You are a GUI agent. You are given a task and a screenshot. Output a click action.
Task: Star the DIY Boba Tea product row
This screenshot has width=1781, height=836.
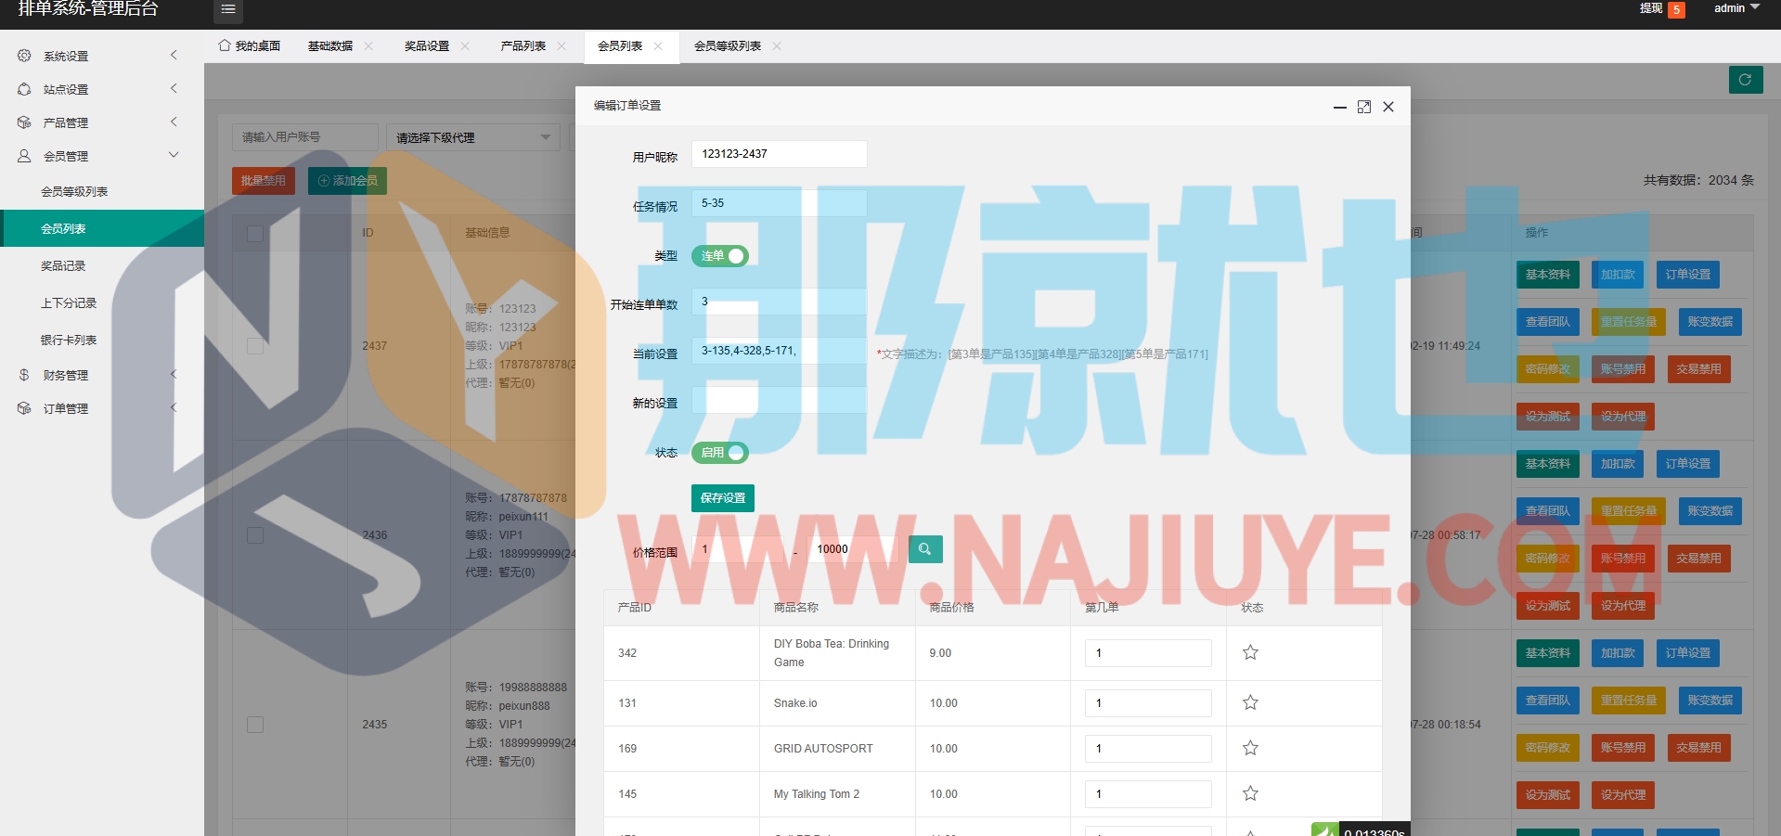1250,652
